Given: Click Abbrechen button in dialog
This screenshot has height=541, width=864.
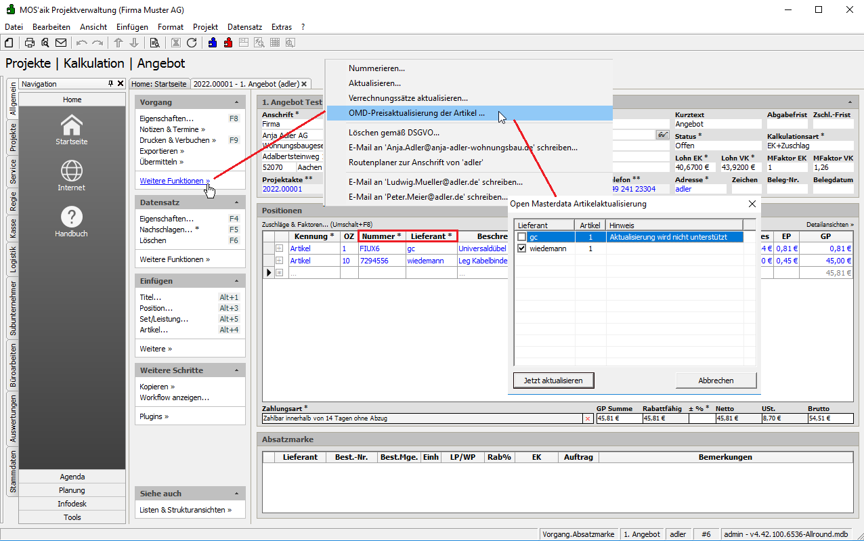Looking at the screenshot, I should click(716, 381).
